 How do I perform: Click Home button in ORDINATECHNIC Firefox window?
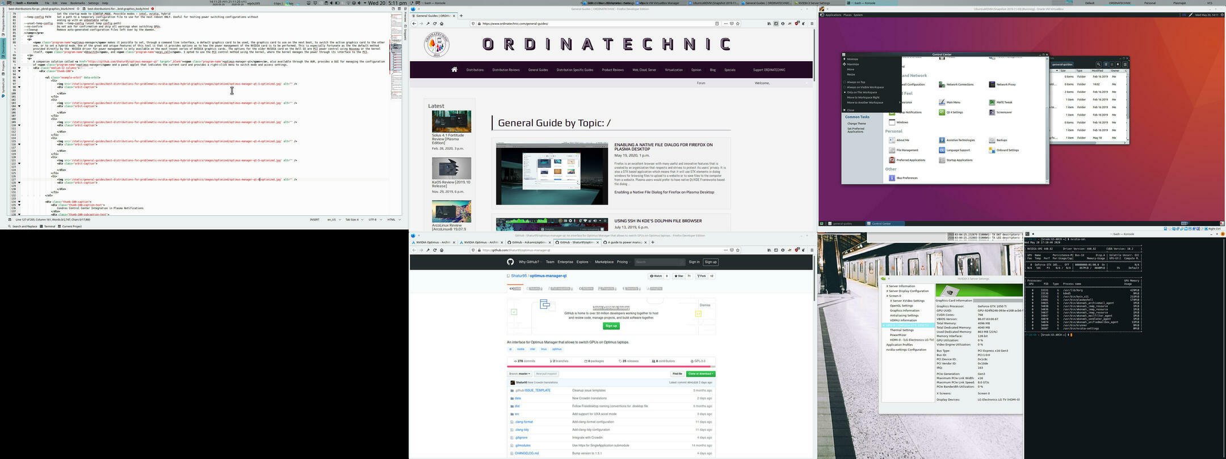(442, 24)
